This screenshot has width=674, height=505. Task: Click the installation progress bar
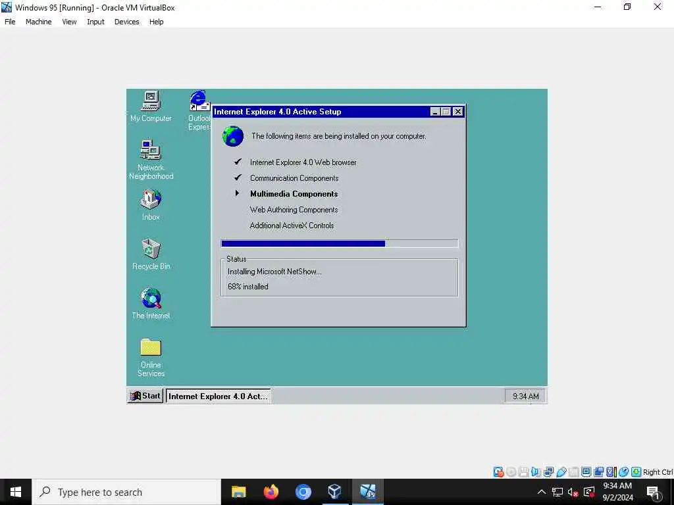point(339,243)
